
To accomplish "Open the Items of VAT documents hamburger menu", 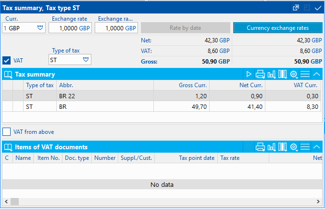I will [x=305, y=147].
